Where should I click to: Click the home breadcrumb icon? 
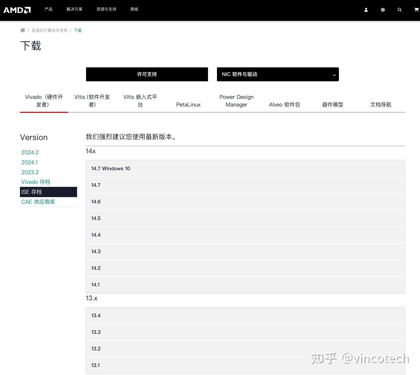pos(23,30)
